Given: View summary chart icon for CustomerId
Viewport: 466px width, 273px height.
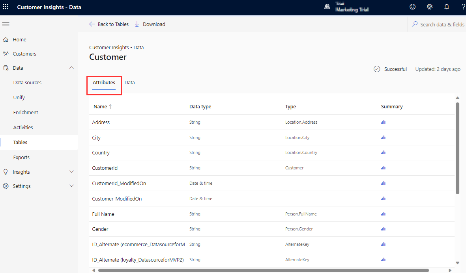Looking at the screenshot, I should 383,168.
